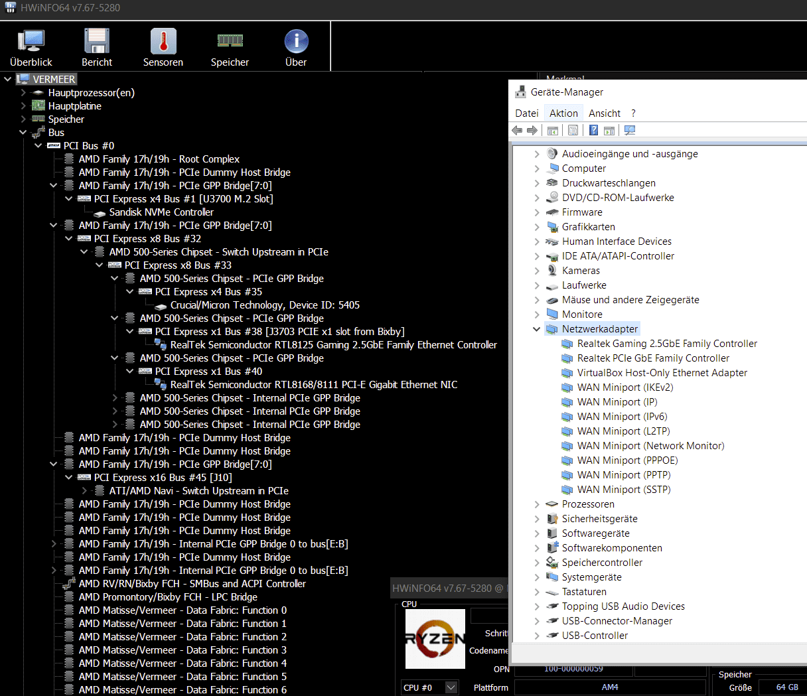Expand the ATI/AMD Navi Switch Upstream node

(x=84, y=491)
